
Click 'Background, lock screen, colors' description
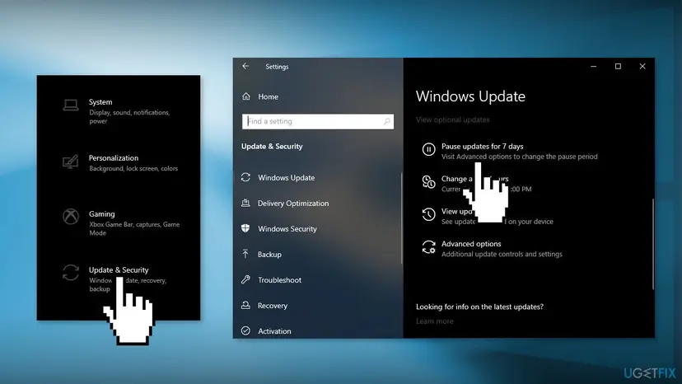tap(133, 168)
